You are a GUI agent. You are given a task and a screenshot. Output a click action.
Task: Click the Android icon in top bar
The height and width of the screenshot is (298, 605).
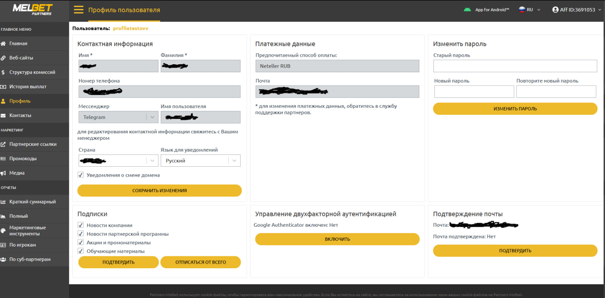click(x=467, y=9)
